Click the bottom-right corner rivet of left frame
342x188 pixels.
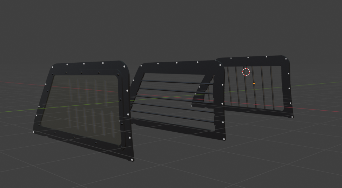132,160
